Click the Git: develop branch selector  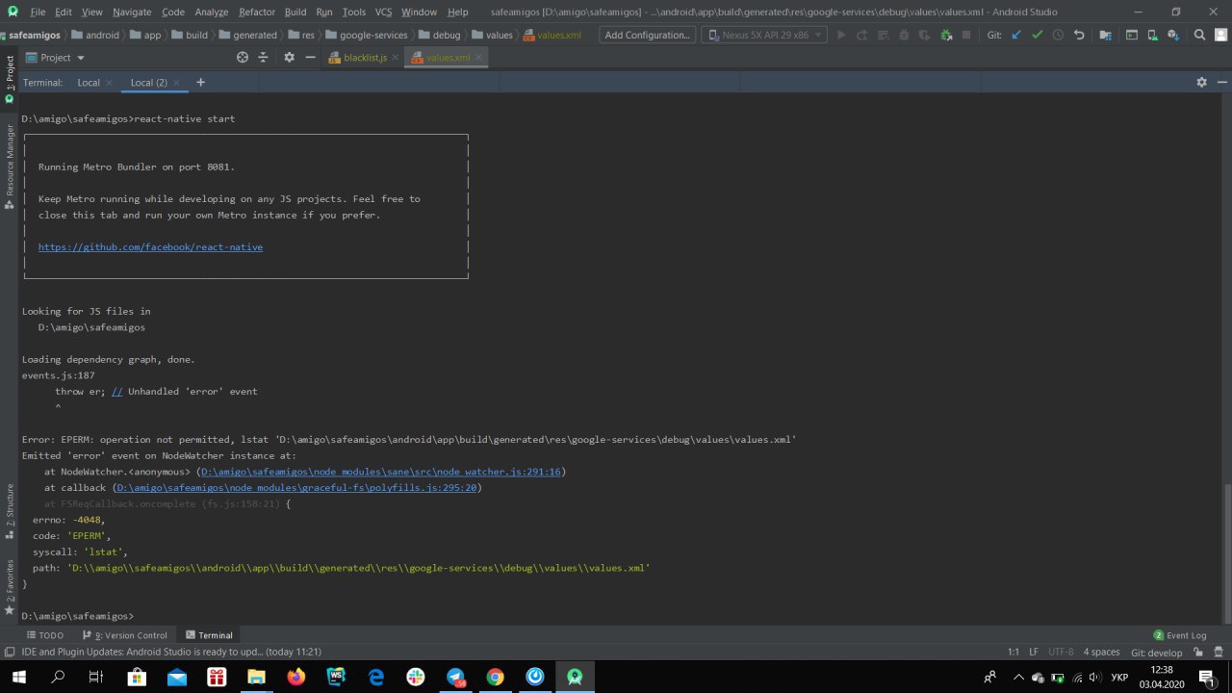click(1157, 652)
